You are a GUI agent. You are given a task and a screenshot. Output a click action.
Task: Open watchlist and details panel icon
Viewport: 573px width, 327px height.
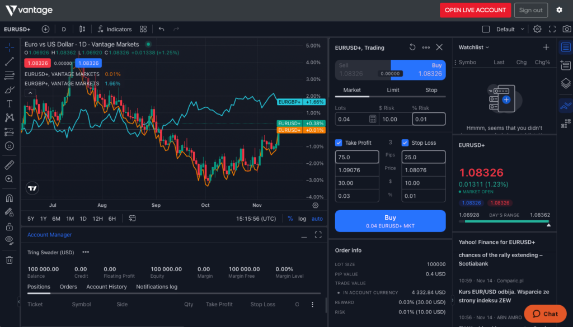pyautogui.click(x=566, y=47)
